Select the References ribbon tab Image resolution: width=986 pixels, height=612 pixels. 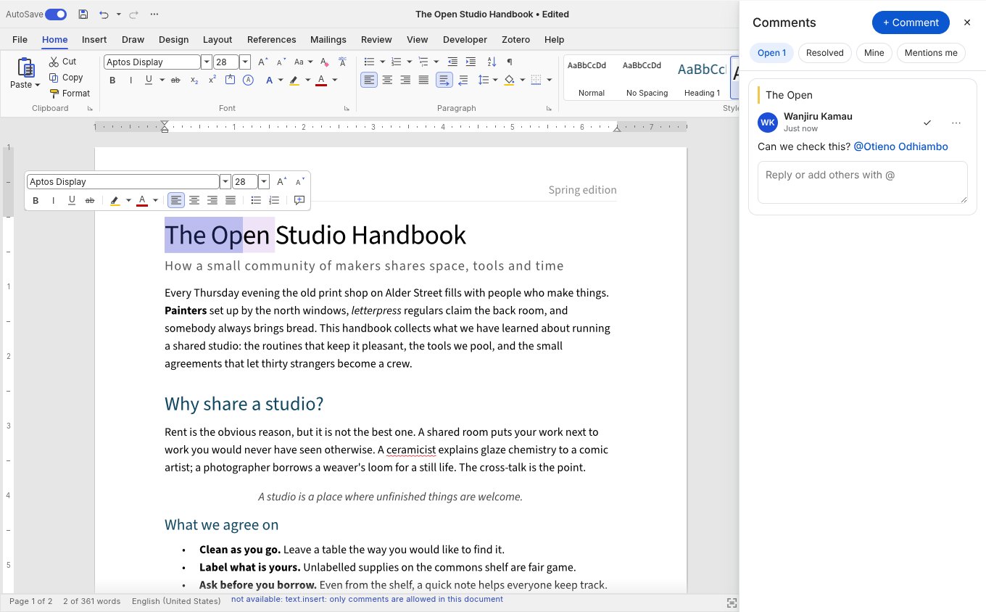pyautogui.click(x=272, y=40)
